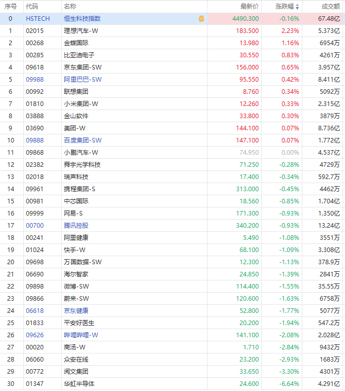The width and height of the screenshot is (345, 391).
Task: Select stock 商汤-W
Action: click(x=75, y=347)
